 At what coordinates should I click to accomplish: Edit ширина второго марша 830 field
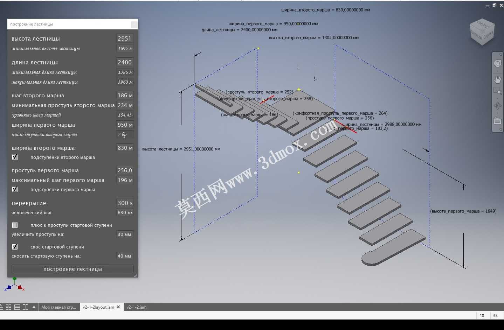(x=125, y=148)
